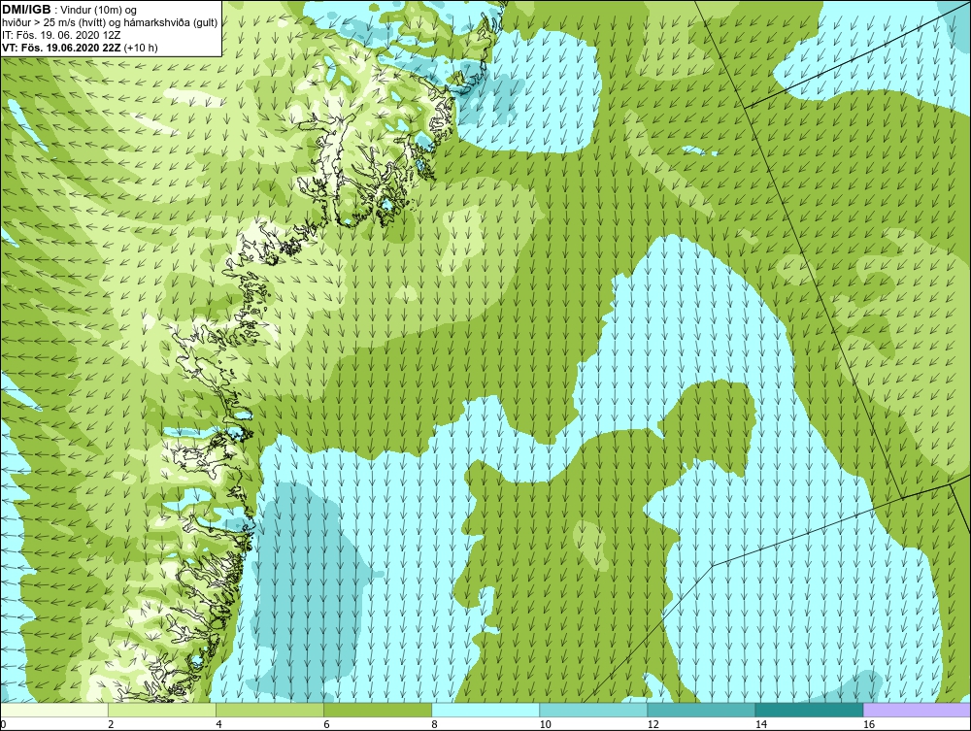Click the legend value label '4'
Image resolution: width=971 pixels, height=731 pixels.
(x=218, y=724)
